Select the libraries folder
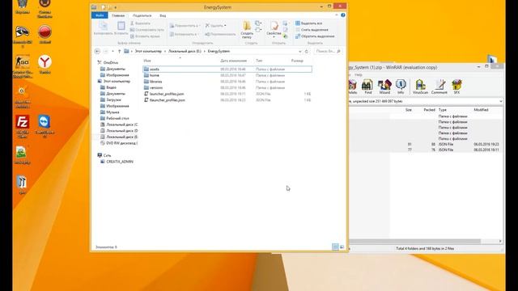The height and width of the screenshot is (291, 518). tap(227, 82)
